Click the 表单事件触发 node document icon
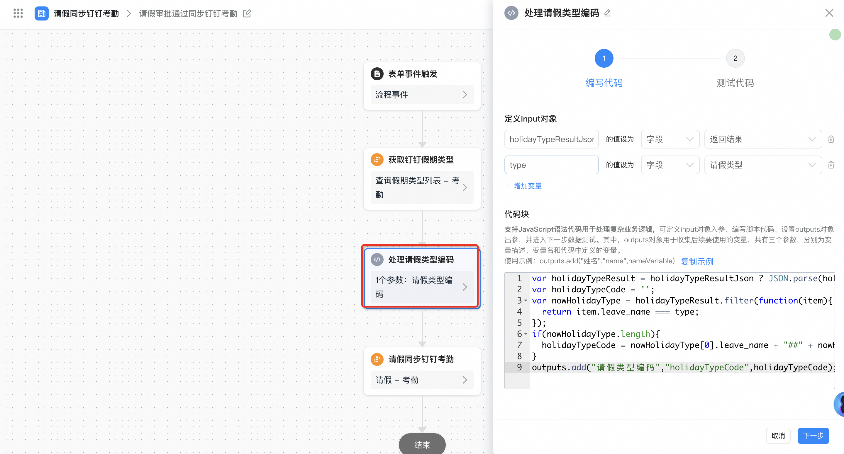 pyautogui.click(x=377, y=74)
